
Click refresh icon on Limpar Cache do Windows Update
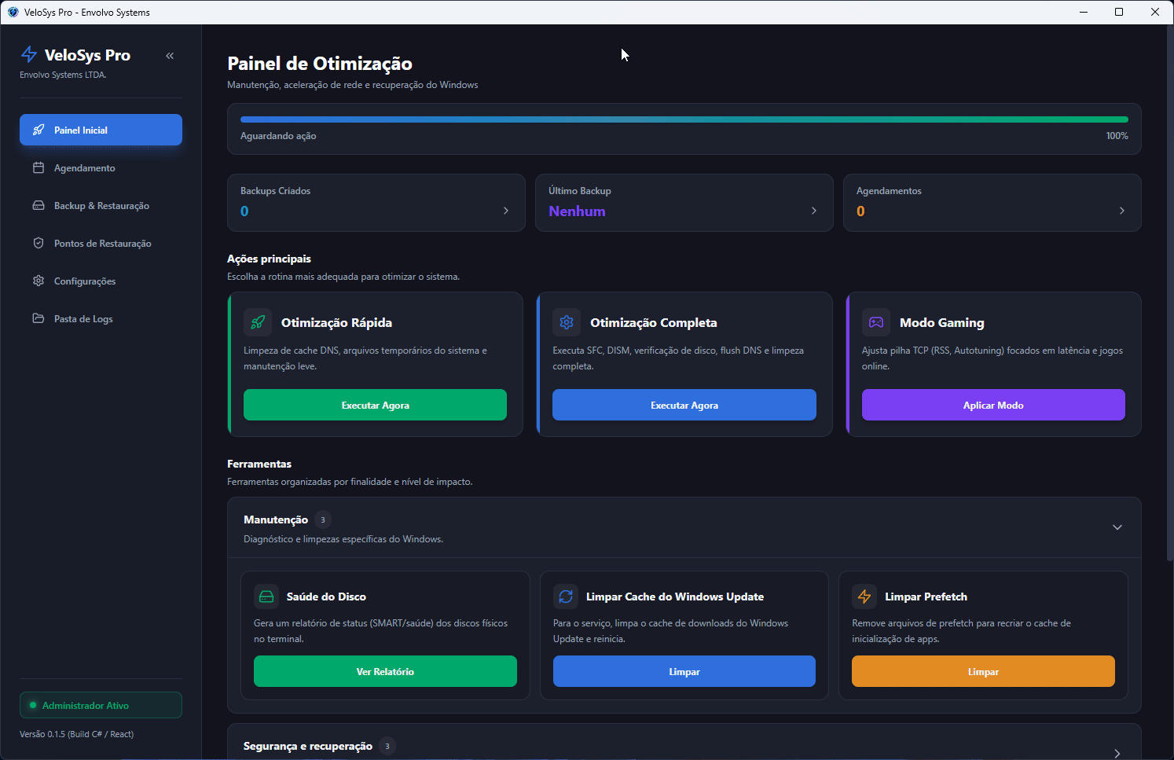click(566, 597)
